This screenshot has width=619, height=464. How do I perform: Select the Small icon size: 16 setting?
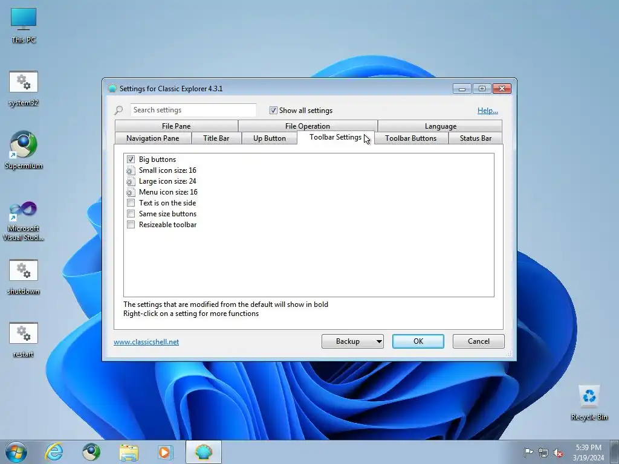click(x=167, y=170)
